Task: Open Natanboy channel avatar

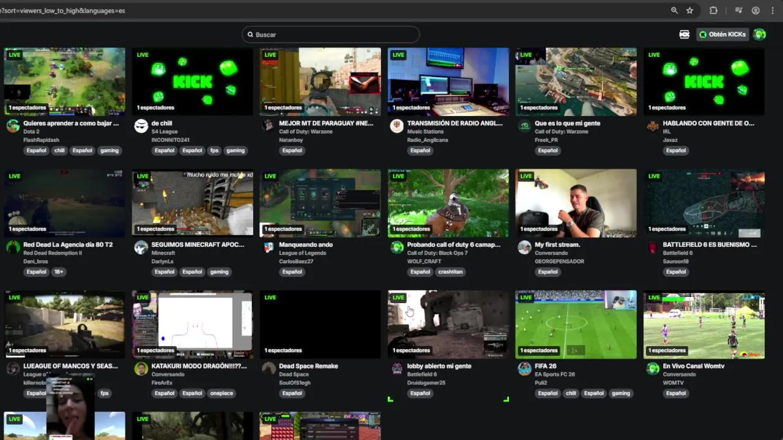Action: 268,126
